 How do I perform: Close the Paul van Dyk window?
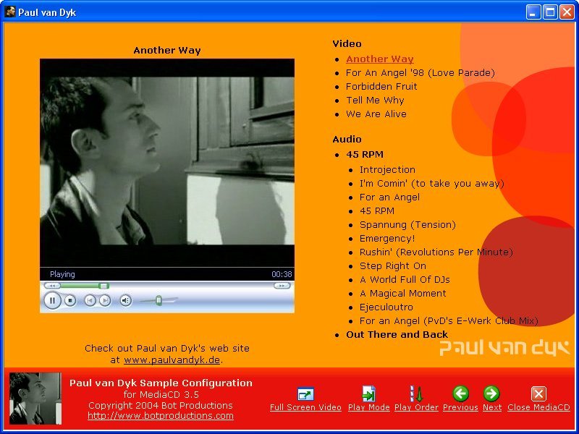[567, 12]
